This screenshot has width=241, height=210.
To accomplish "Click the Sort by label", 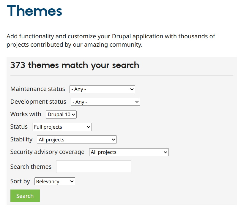I will (x=20, y=181).
